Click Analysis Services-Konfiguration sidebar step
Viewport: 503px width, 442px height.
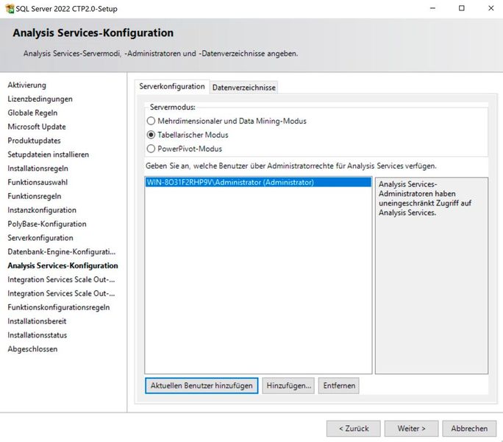63,265
